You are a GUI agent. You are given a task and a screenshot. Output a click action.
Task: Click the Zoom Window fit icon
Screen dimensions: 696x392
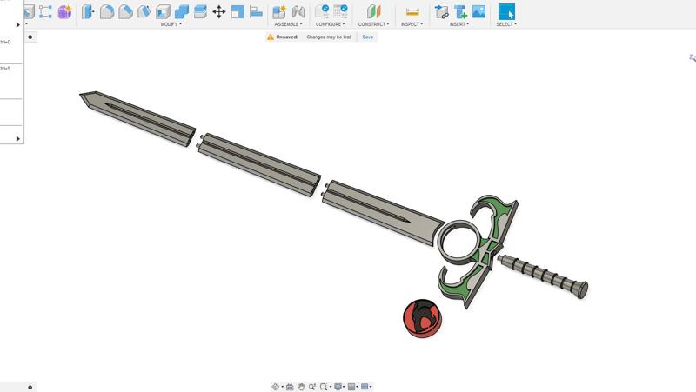[324, 387]
